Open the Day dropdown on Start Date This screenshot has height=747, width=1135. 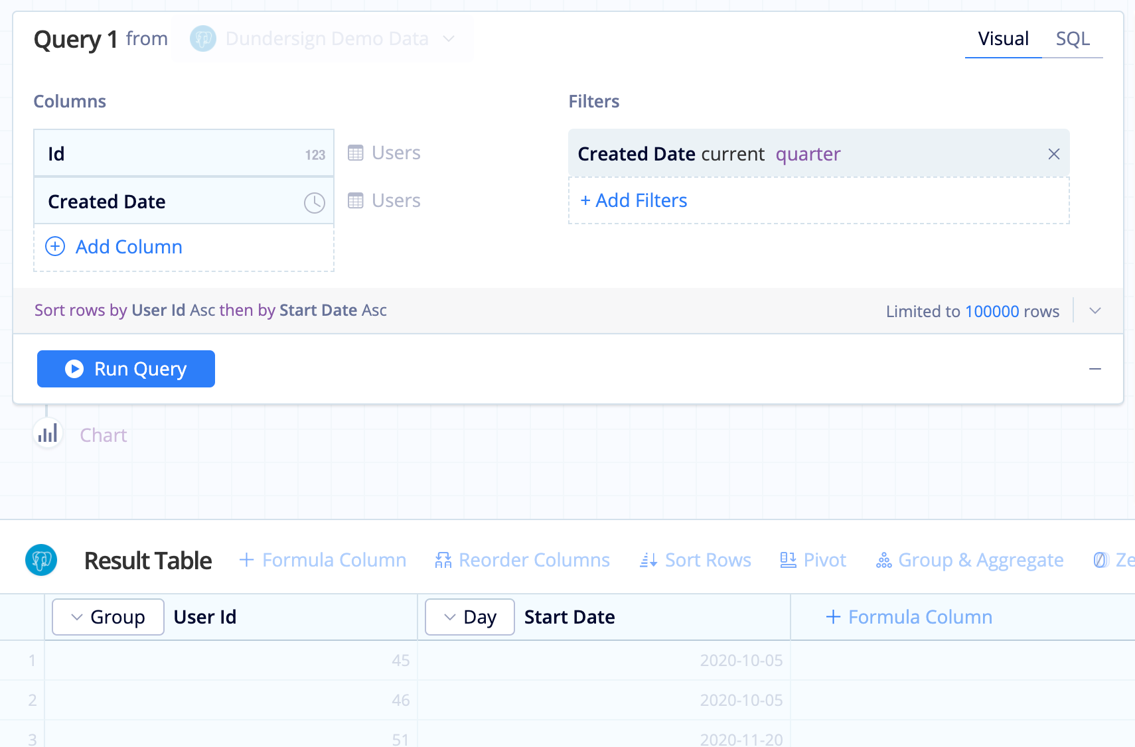pyautogui.click(x=470, y=617)
